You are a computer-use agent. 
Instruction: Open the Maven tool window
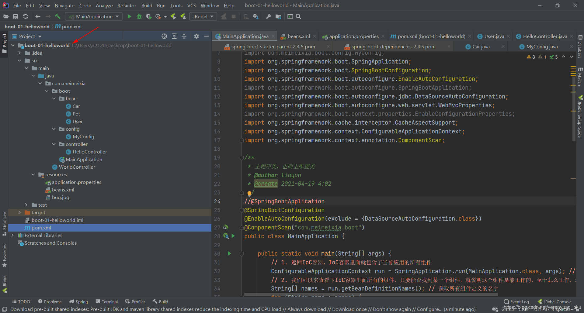coord(580,77)
